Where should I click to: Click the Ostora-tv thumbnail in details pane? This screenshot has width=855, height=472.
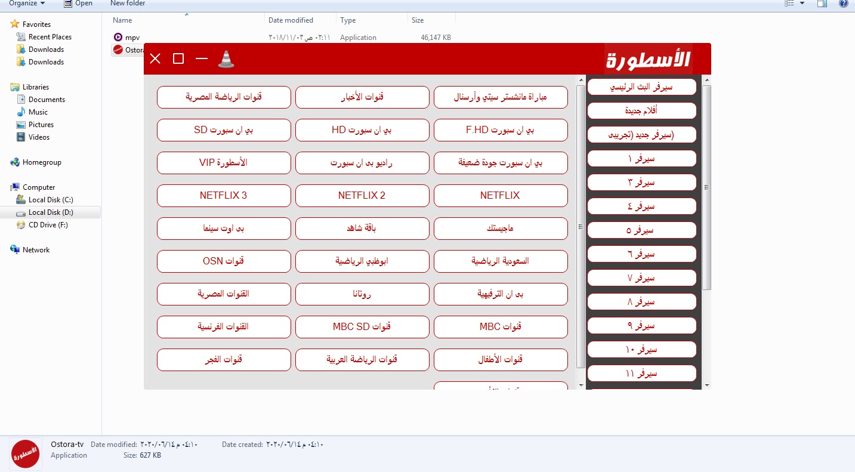click(x=26, y=454)
